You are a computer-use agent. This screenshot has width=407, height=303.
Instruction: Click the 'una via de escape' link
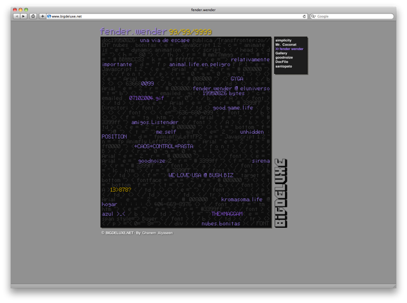pos(165,40)
